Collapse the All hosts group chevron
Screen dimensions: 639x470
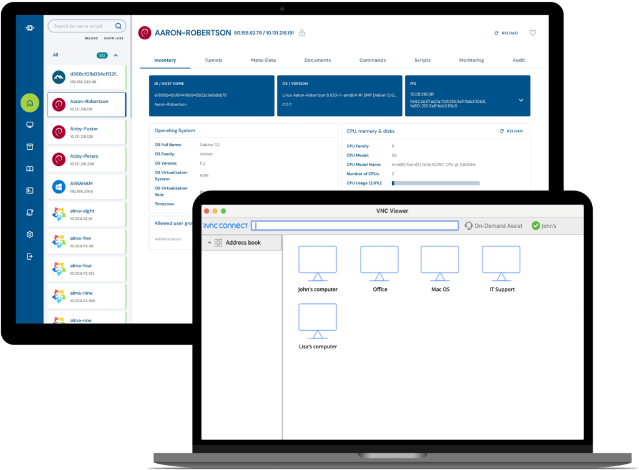click(x=115, y=55)
